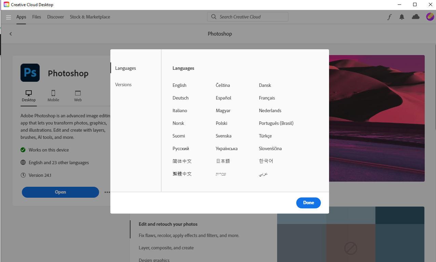Click the Русский language entry
Screen dimensions: 436x262
pyautogui.click(x=181, y=148)
